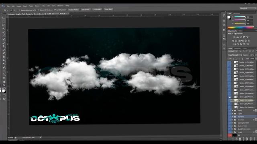Select the Crop tool
This screenshot has width=257, height=144.
pyautogui.click(x=4, y=32)
